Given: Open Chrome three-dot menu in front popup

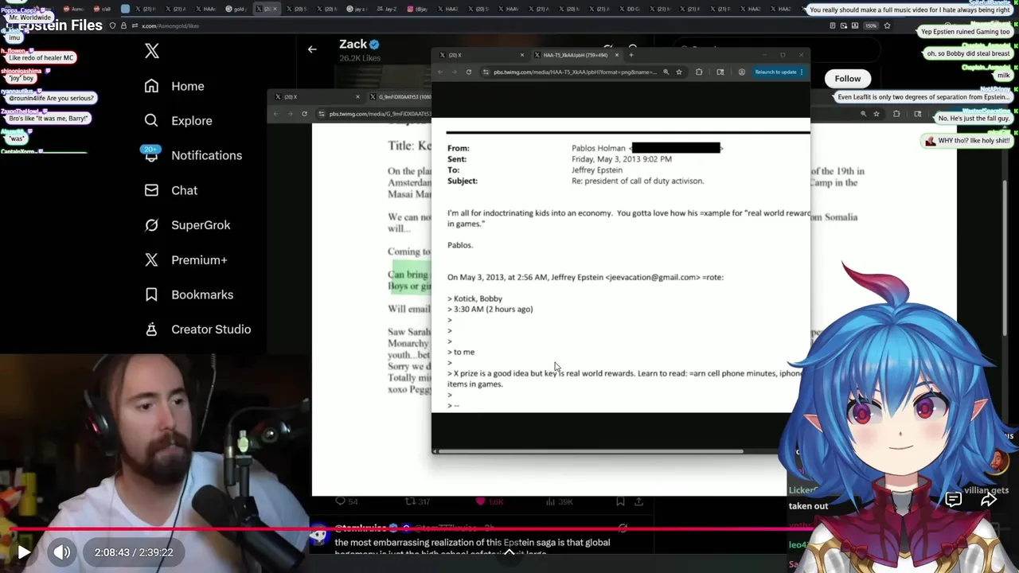Looking at the screenshot, I should (802, 72).
